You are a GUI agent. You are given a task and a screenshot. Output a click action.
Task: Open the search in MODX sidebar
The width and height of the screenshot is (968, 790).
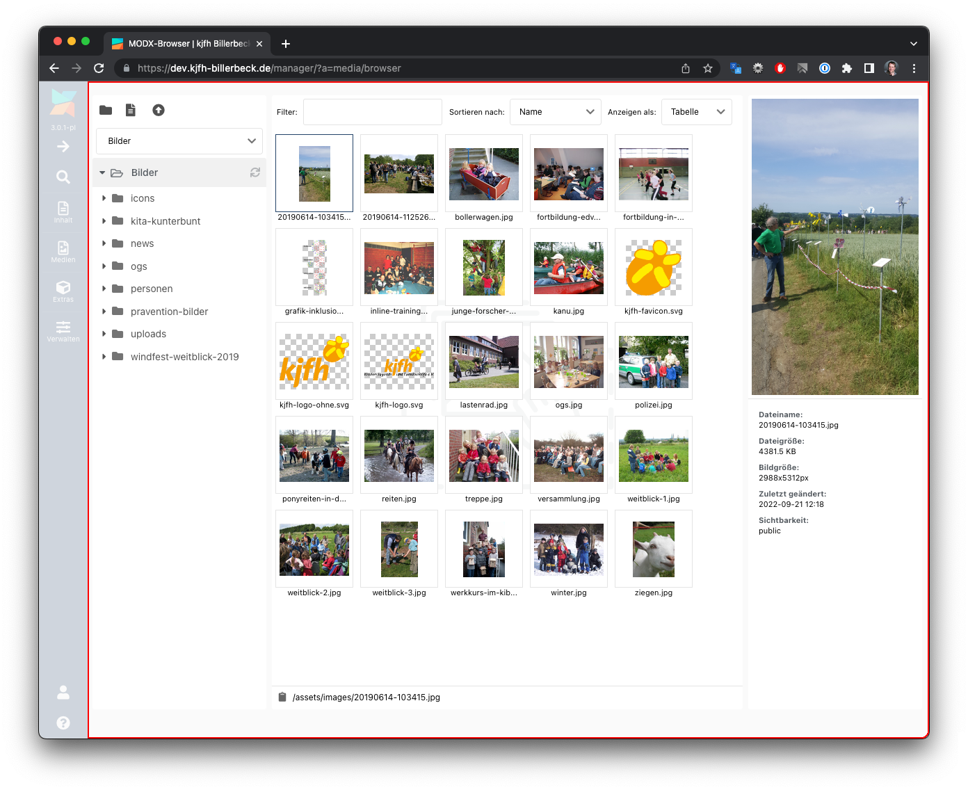(x=63, y=177)
